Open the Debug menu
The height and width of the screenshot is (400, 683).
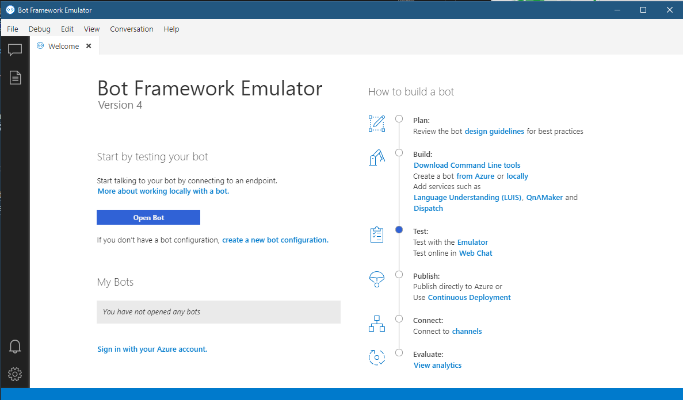point(40,29)
